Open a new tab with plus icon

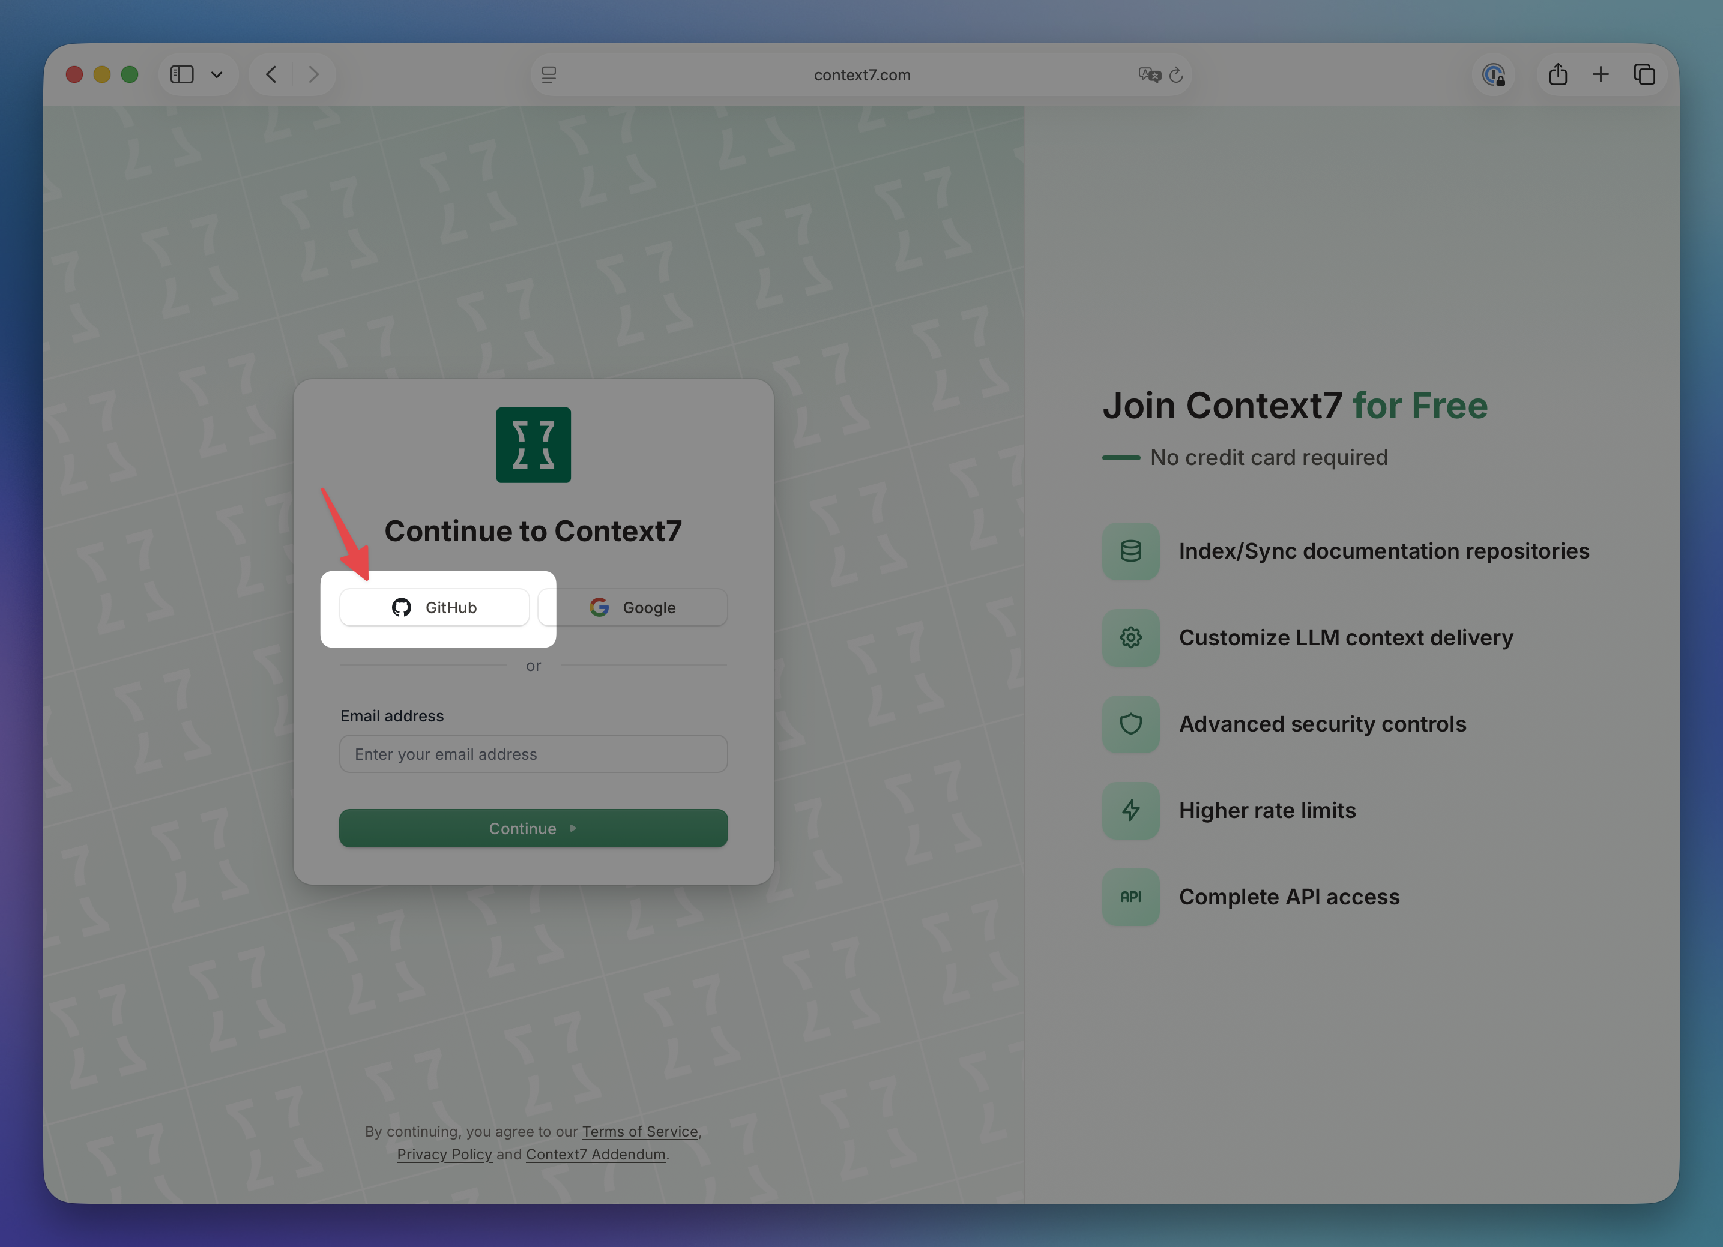click(1601, 74)
